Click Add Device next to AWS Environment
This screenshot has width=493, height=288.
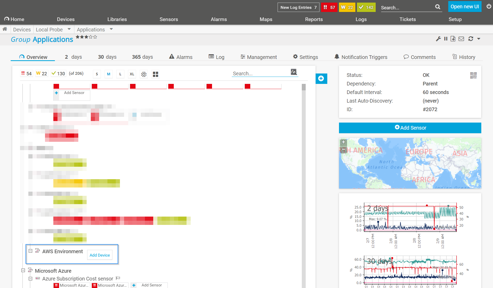click(100, 255)
